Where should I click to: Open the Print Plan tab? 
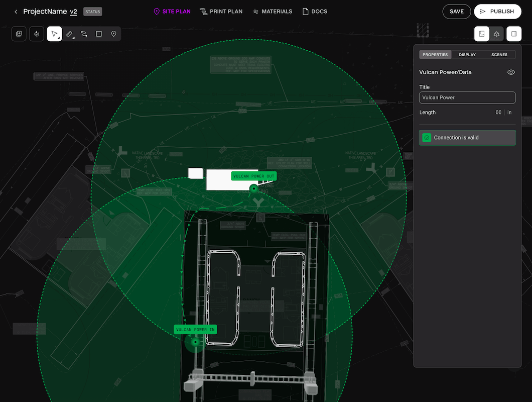pyautogui.click(x=221, y=12)
